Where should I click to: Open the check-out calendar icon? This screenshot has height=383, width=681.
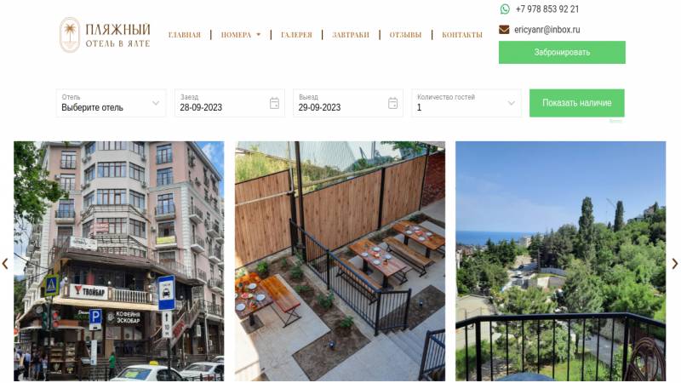point(392,103)
